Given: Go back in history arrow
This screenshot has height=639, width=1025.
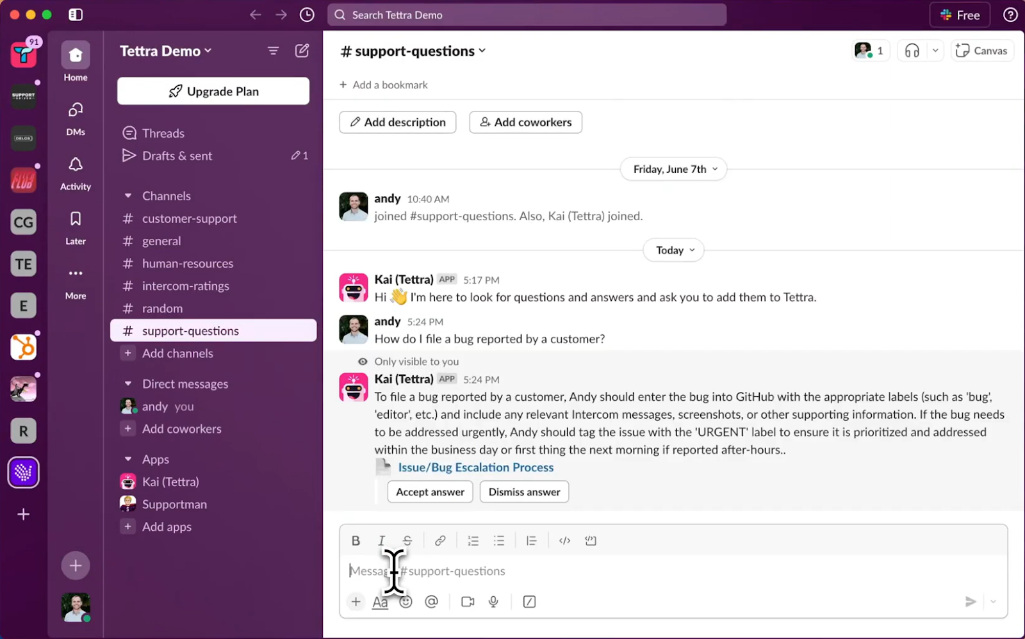Looking at the screenshot, I should coord(256,15).
